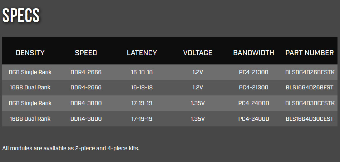Select part number BLS8G4D26BFSTK
The image size is (340, 162).
310,72
